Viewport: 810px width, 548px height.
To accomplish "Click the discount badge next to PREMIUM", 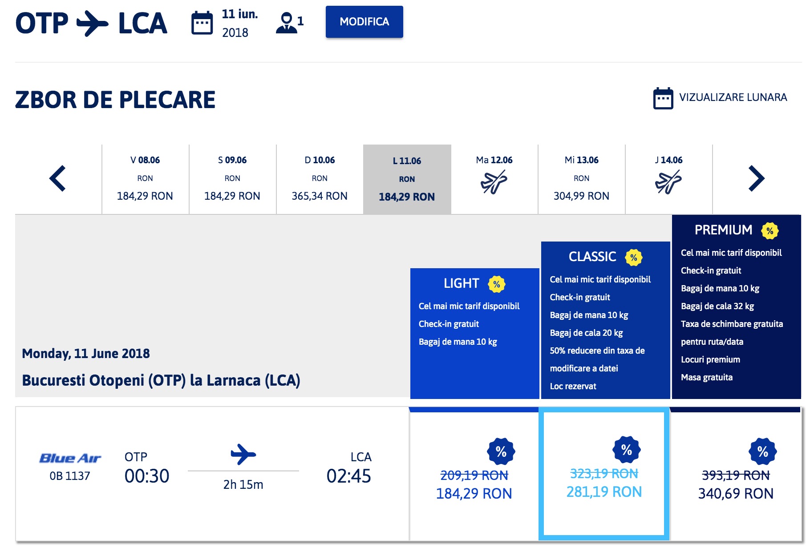I will [x=770, y=230].
